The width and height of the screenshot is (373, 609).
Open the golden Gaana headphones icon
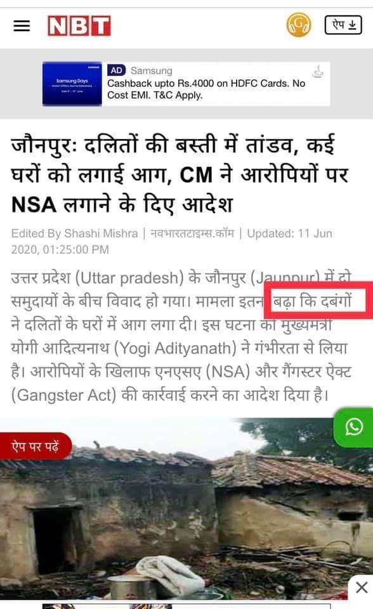pos(299,25)
